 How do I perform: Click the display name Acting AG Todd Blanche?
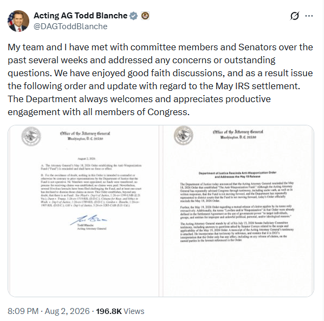pos(81,16)
